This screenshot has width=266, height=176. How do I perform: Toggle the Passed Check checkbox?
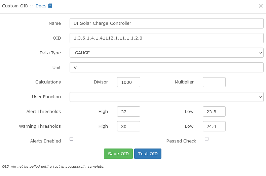coord(207,139)
